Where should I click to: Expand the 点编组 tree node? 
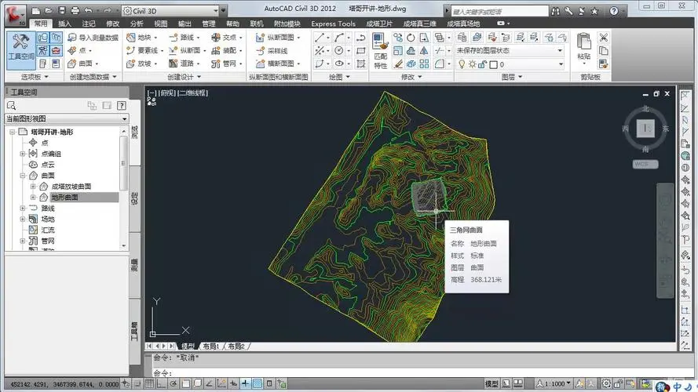pyautogui.click(x=23, y=154)
